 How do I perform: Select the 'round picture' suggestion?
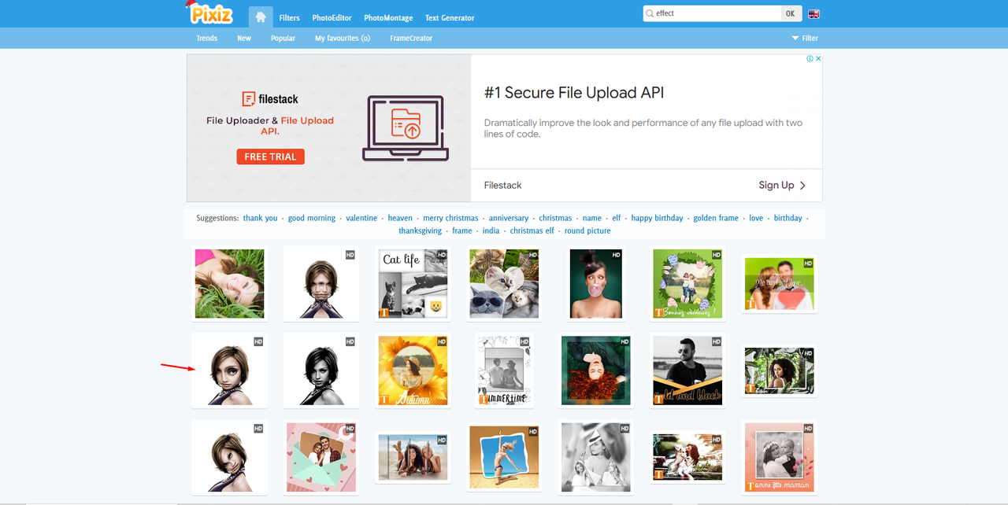587,230
